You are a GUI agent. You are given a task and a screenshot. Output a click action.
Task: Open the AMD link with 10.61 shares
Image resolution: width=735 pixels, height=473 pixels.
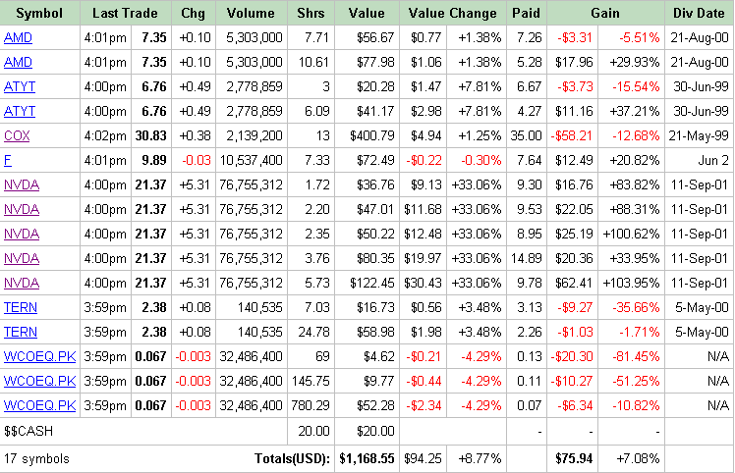coord(18,62)
